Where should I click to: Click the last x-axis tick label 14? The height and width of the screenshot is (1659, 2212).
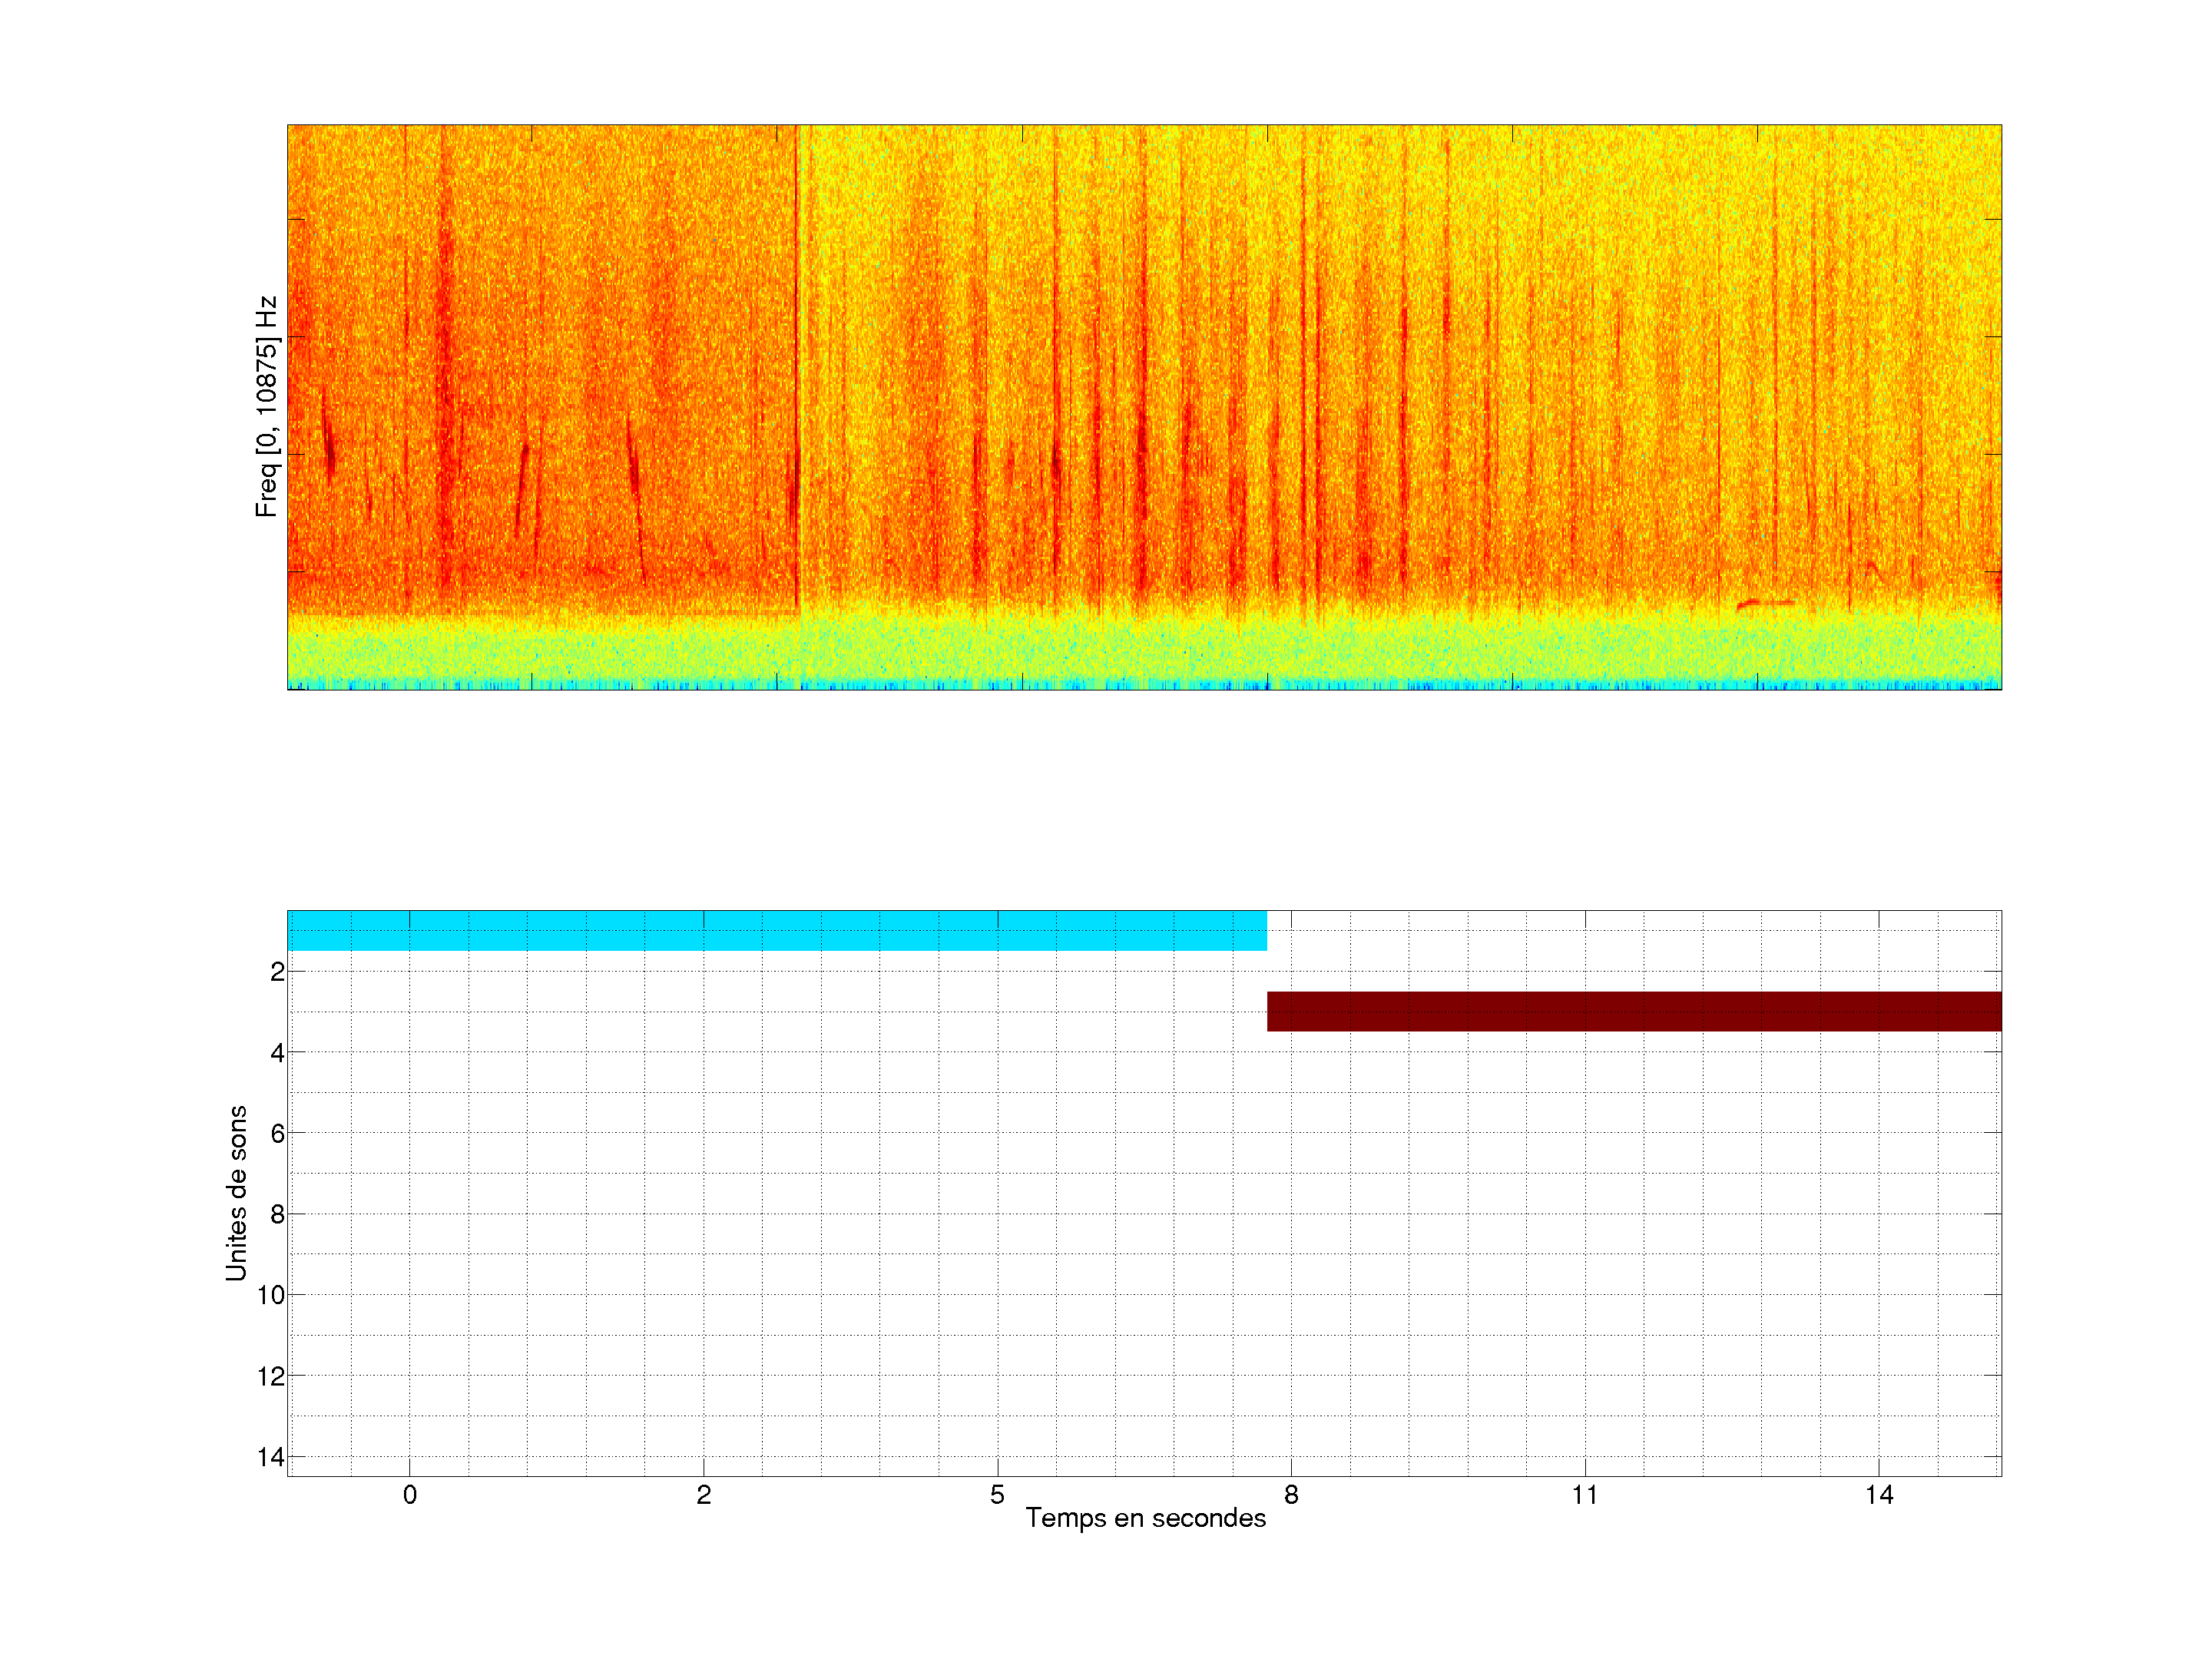[x=1879, y=1495]
